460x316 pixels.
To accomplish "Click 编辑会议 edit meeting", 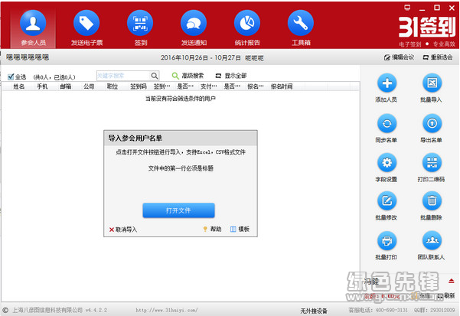I will (399, 57).
